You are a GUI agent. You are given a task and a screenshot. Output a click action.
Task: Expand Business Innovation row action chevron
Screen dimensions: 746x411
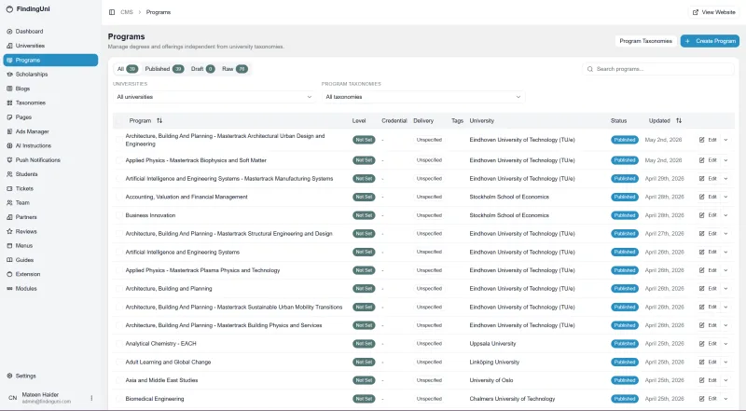point(725,215)
